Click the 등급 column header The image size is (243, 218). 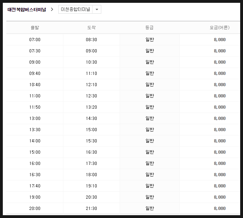point(149,27)
